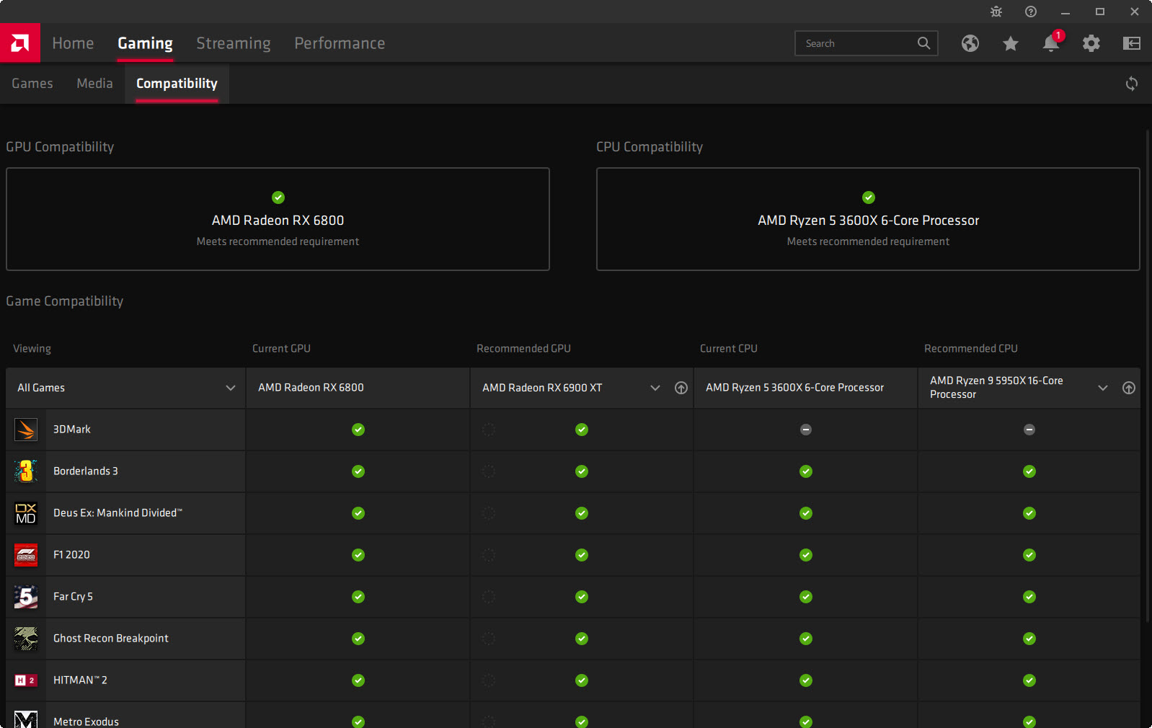Open Radeon RX 6900 XT dropdown

pos(655,388)
